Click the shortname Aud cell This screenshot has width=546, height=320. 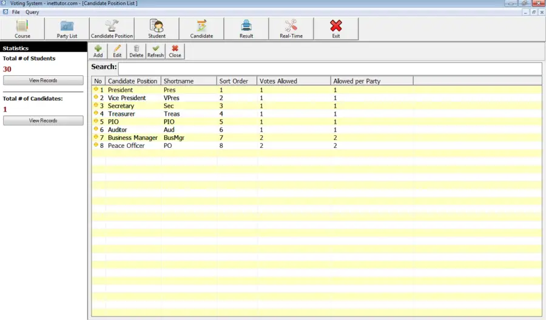tap(169, 130)
